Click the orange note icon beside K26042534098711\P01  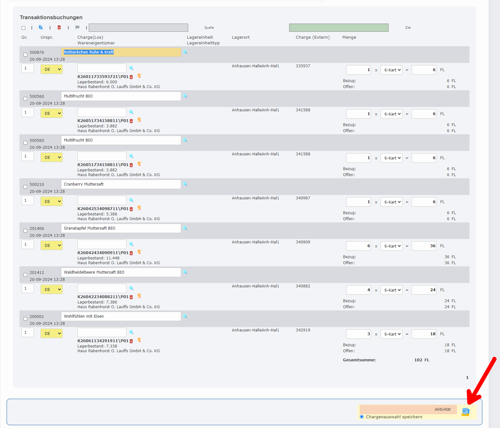(x=139, y=208)
